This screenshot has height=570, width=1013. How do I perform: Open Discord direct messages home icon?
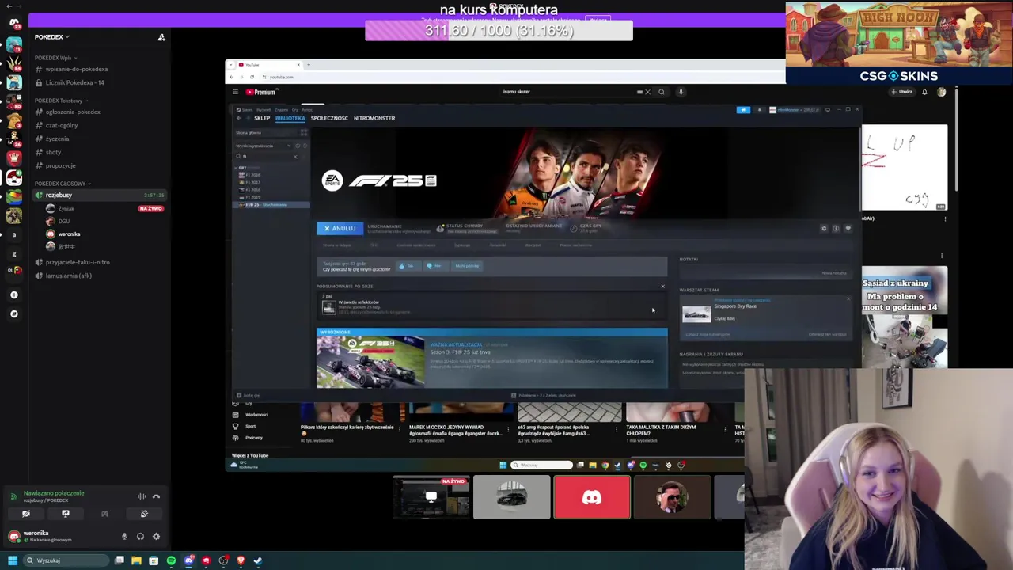pos(13,23)
